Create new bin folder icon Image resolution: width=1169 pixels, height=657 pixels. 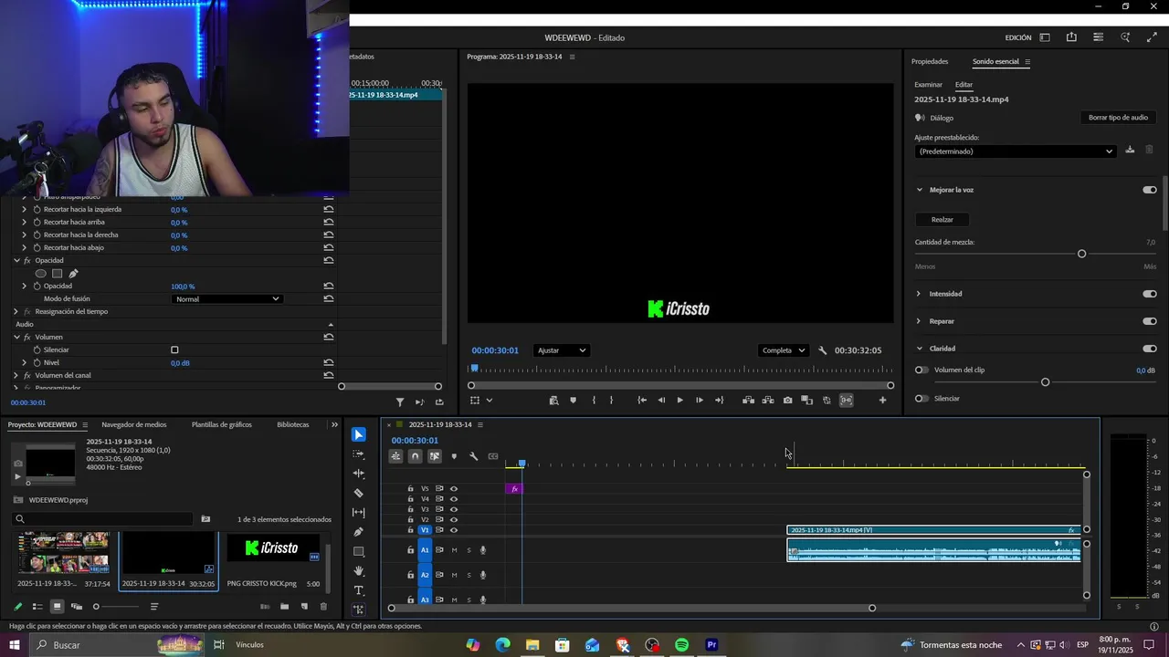pyautogui.click(x=284, y=607)
